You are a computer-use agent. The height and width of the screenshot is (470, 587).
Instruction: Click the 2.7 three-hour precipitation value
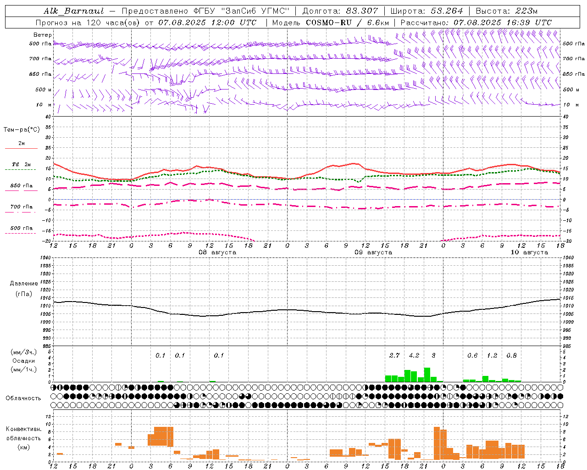[394, 355]
